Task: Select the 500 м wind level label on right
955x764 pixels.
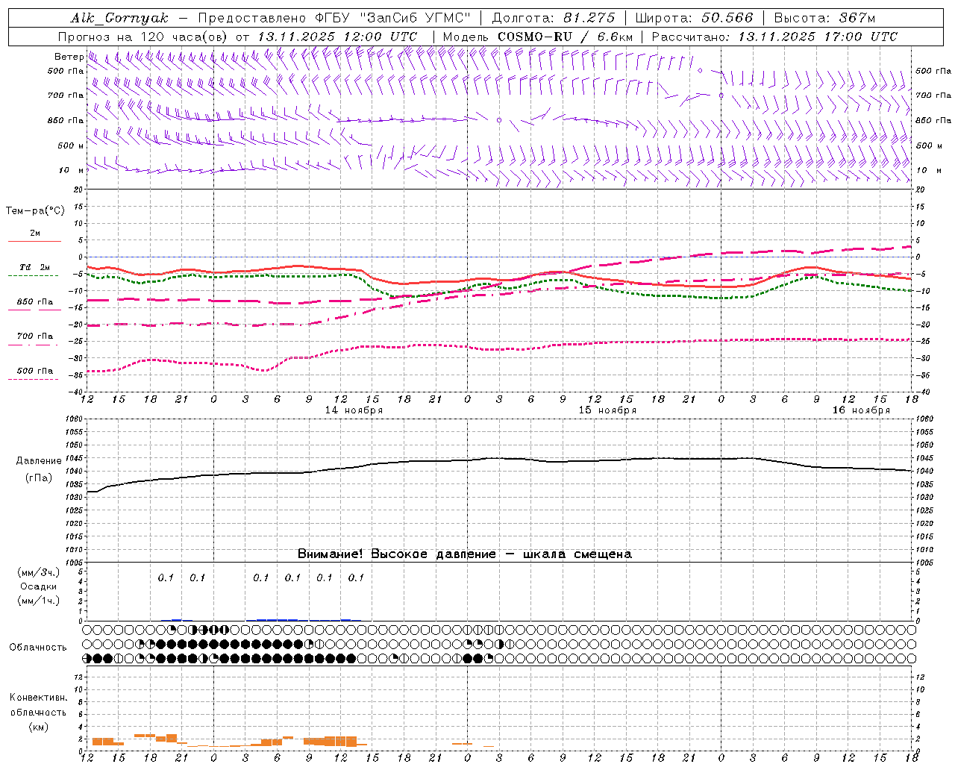Action: click(x=928, y=145)
